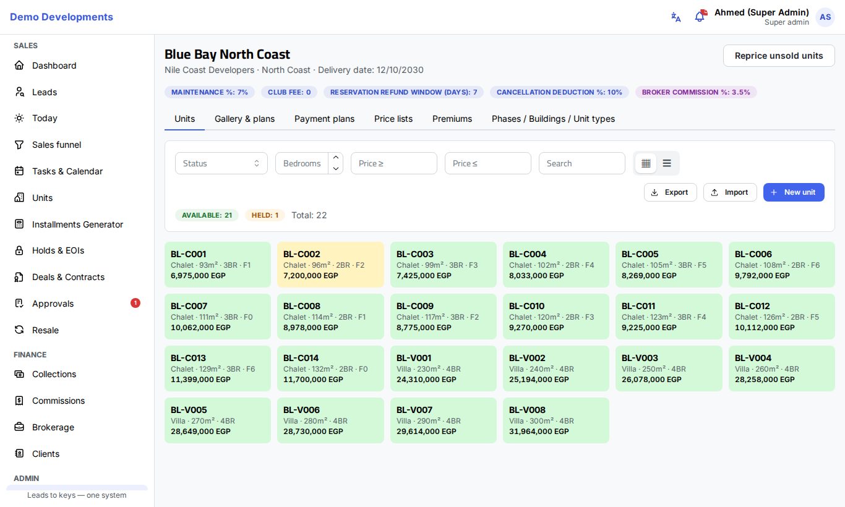Filter by the AVAILABLE: 21 badge
The width and height of the screenshot is (845, 507).
pos(207,215)
